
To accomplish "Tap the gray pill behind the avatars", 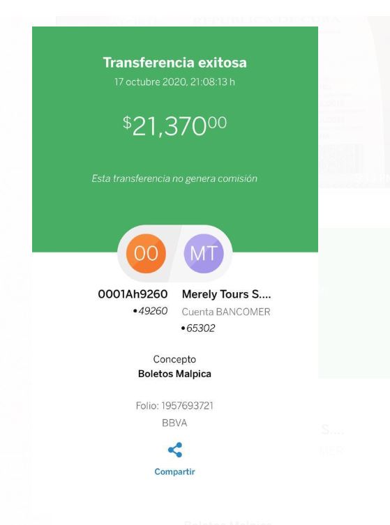I will pyautogui.click(x=174, y=253).
